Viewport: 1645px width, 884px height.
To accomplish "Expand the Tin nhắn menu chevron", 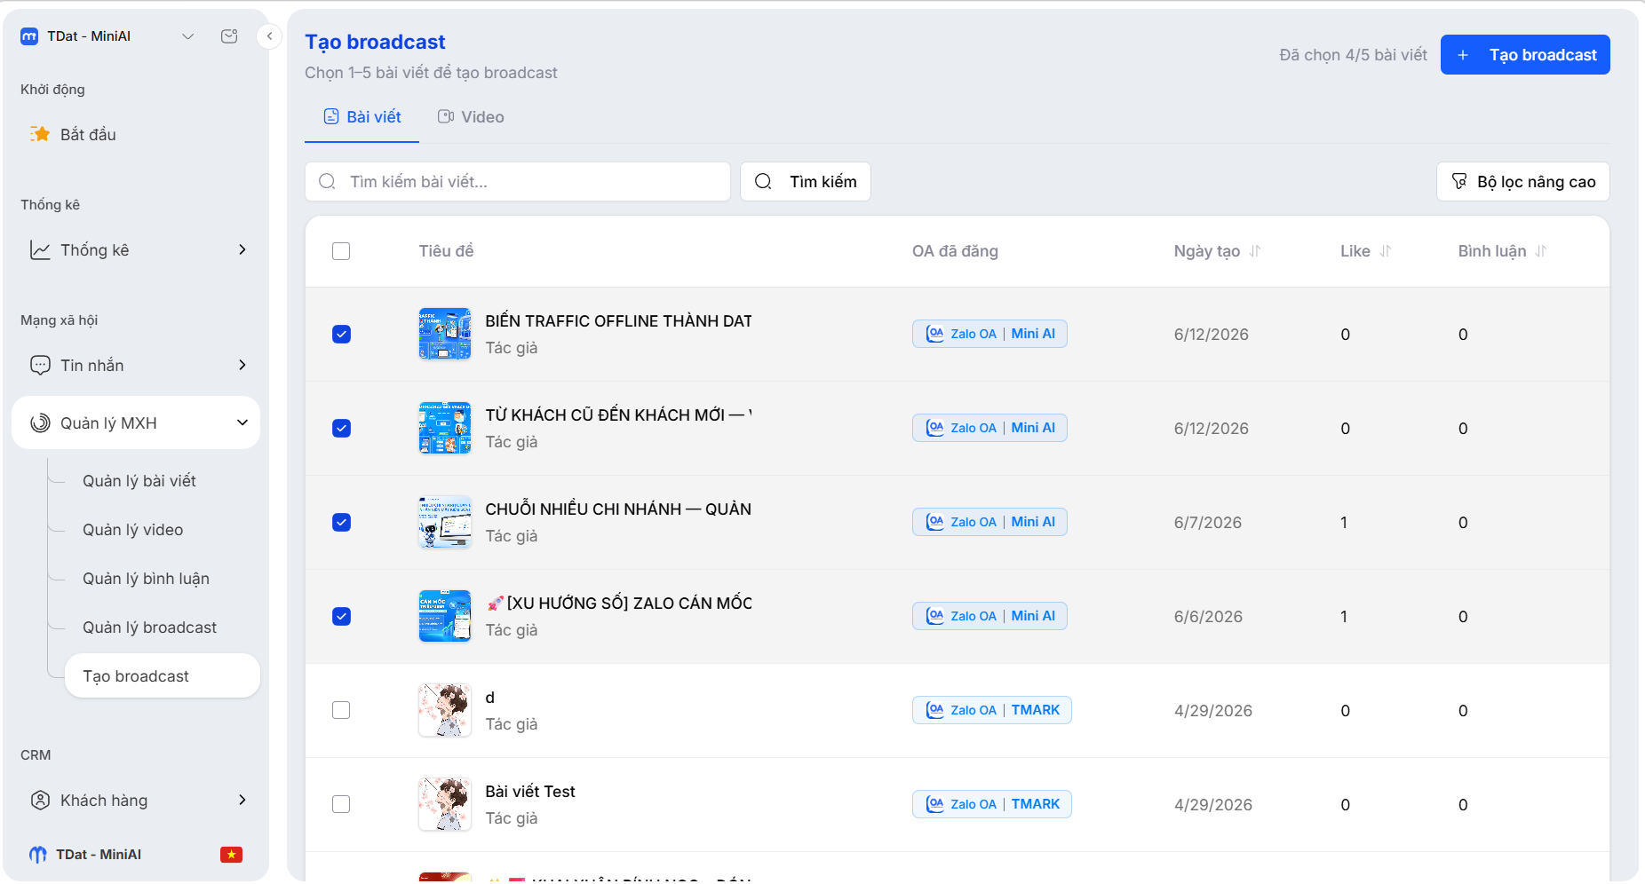I will (x=242, y=366).
